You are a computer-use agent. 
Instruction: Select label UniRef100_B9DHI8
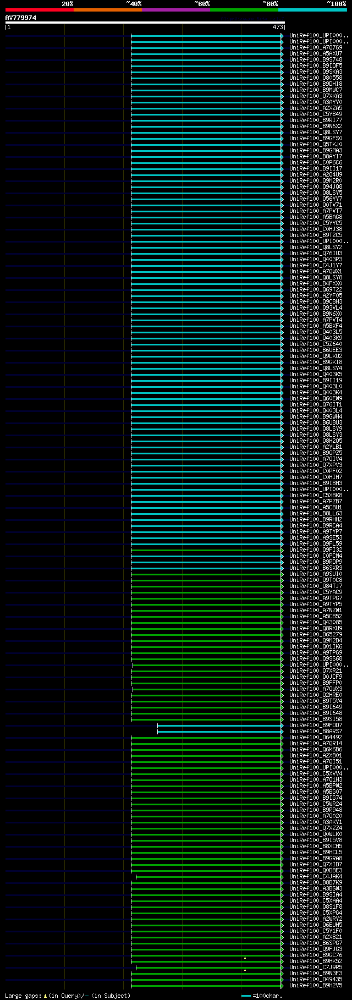point(316,84)
